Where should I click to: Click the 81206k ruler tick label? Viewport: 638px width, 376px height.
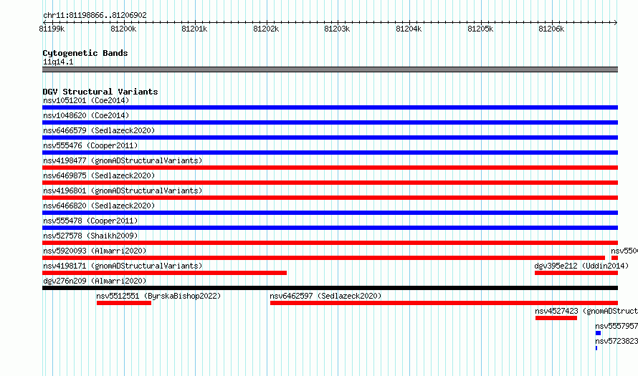click(x=551, y=29)
